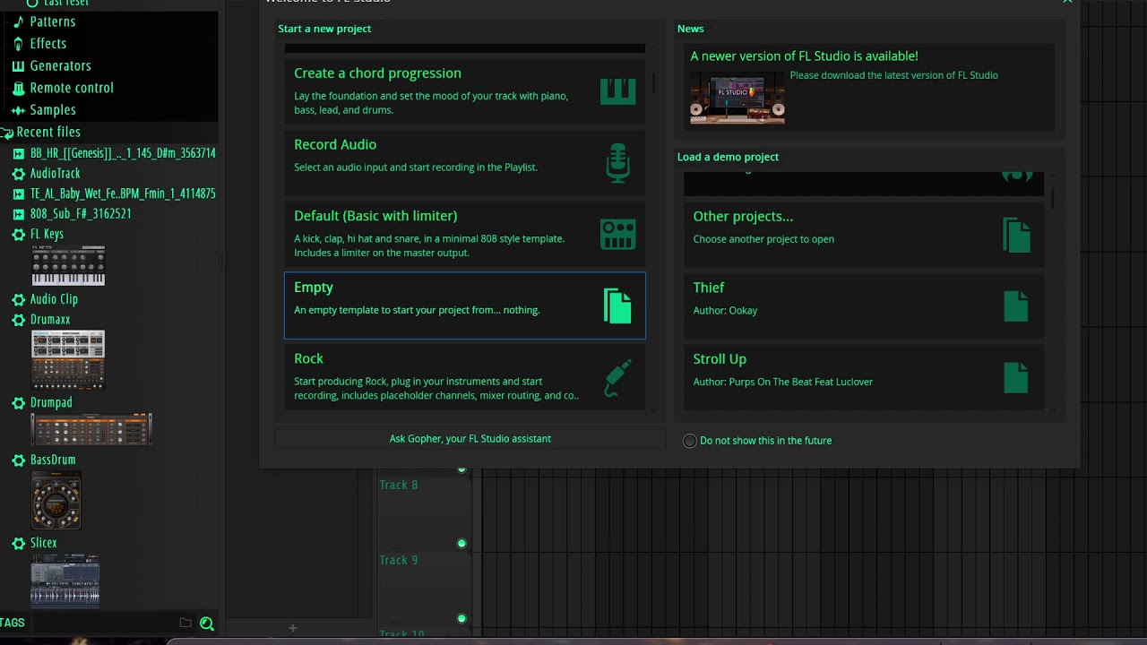1147x645 pixels.
Task: Click the knob icon beside Remote control
Action: coord(18,88)
